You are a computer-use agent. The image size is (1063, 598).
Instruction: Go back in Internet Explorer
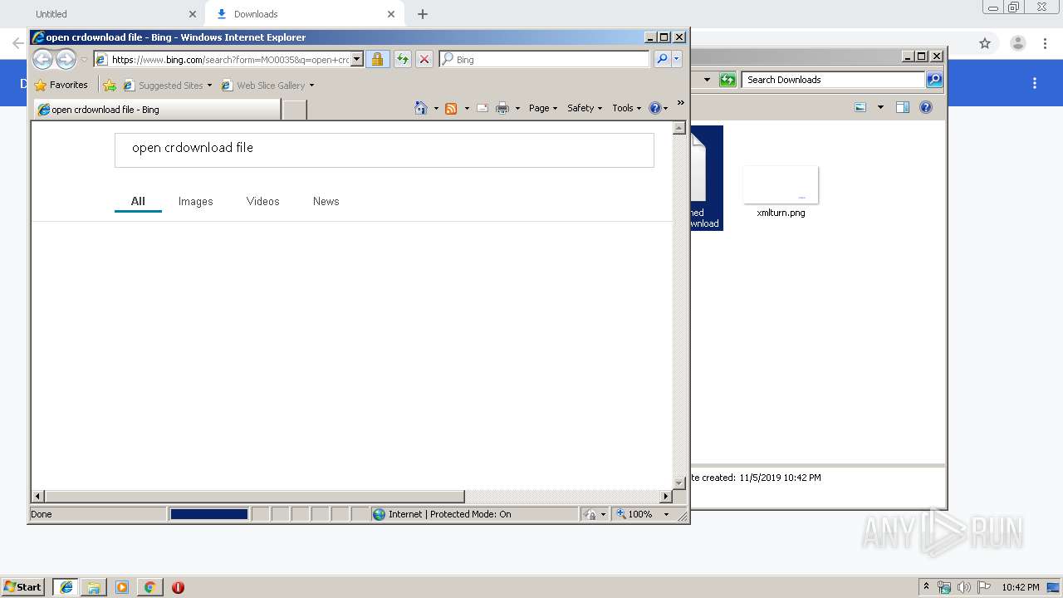click(42, 59)
